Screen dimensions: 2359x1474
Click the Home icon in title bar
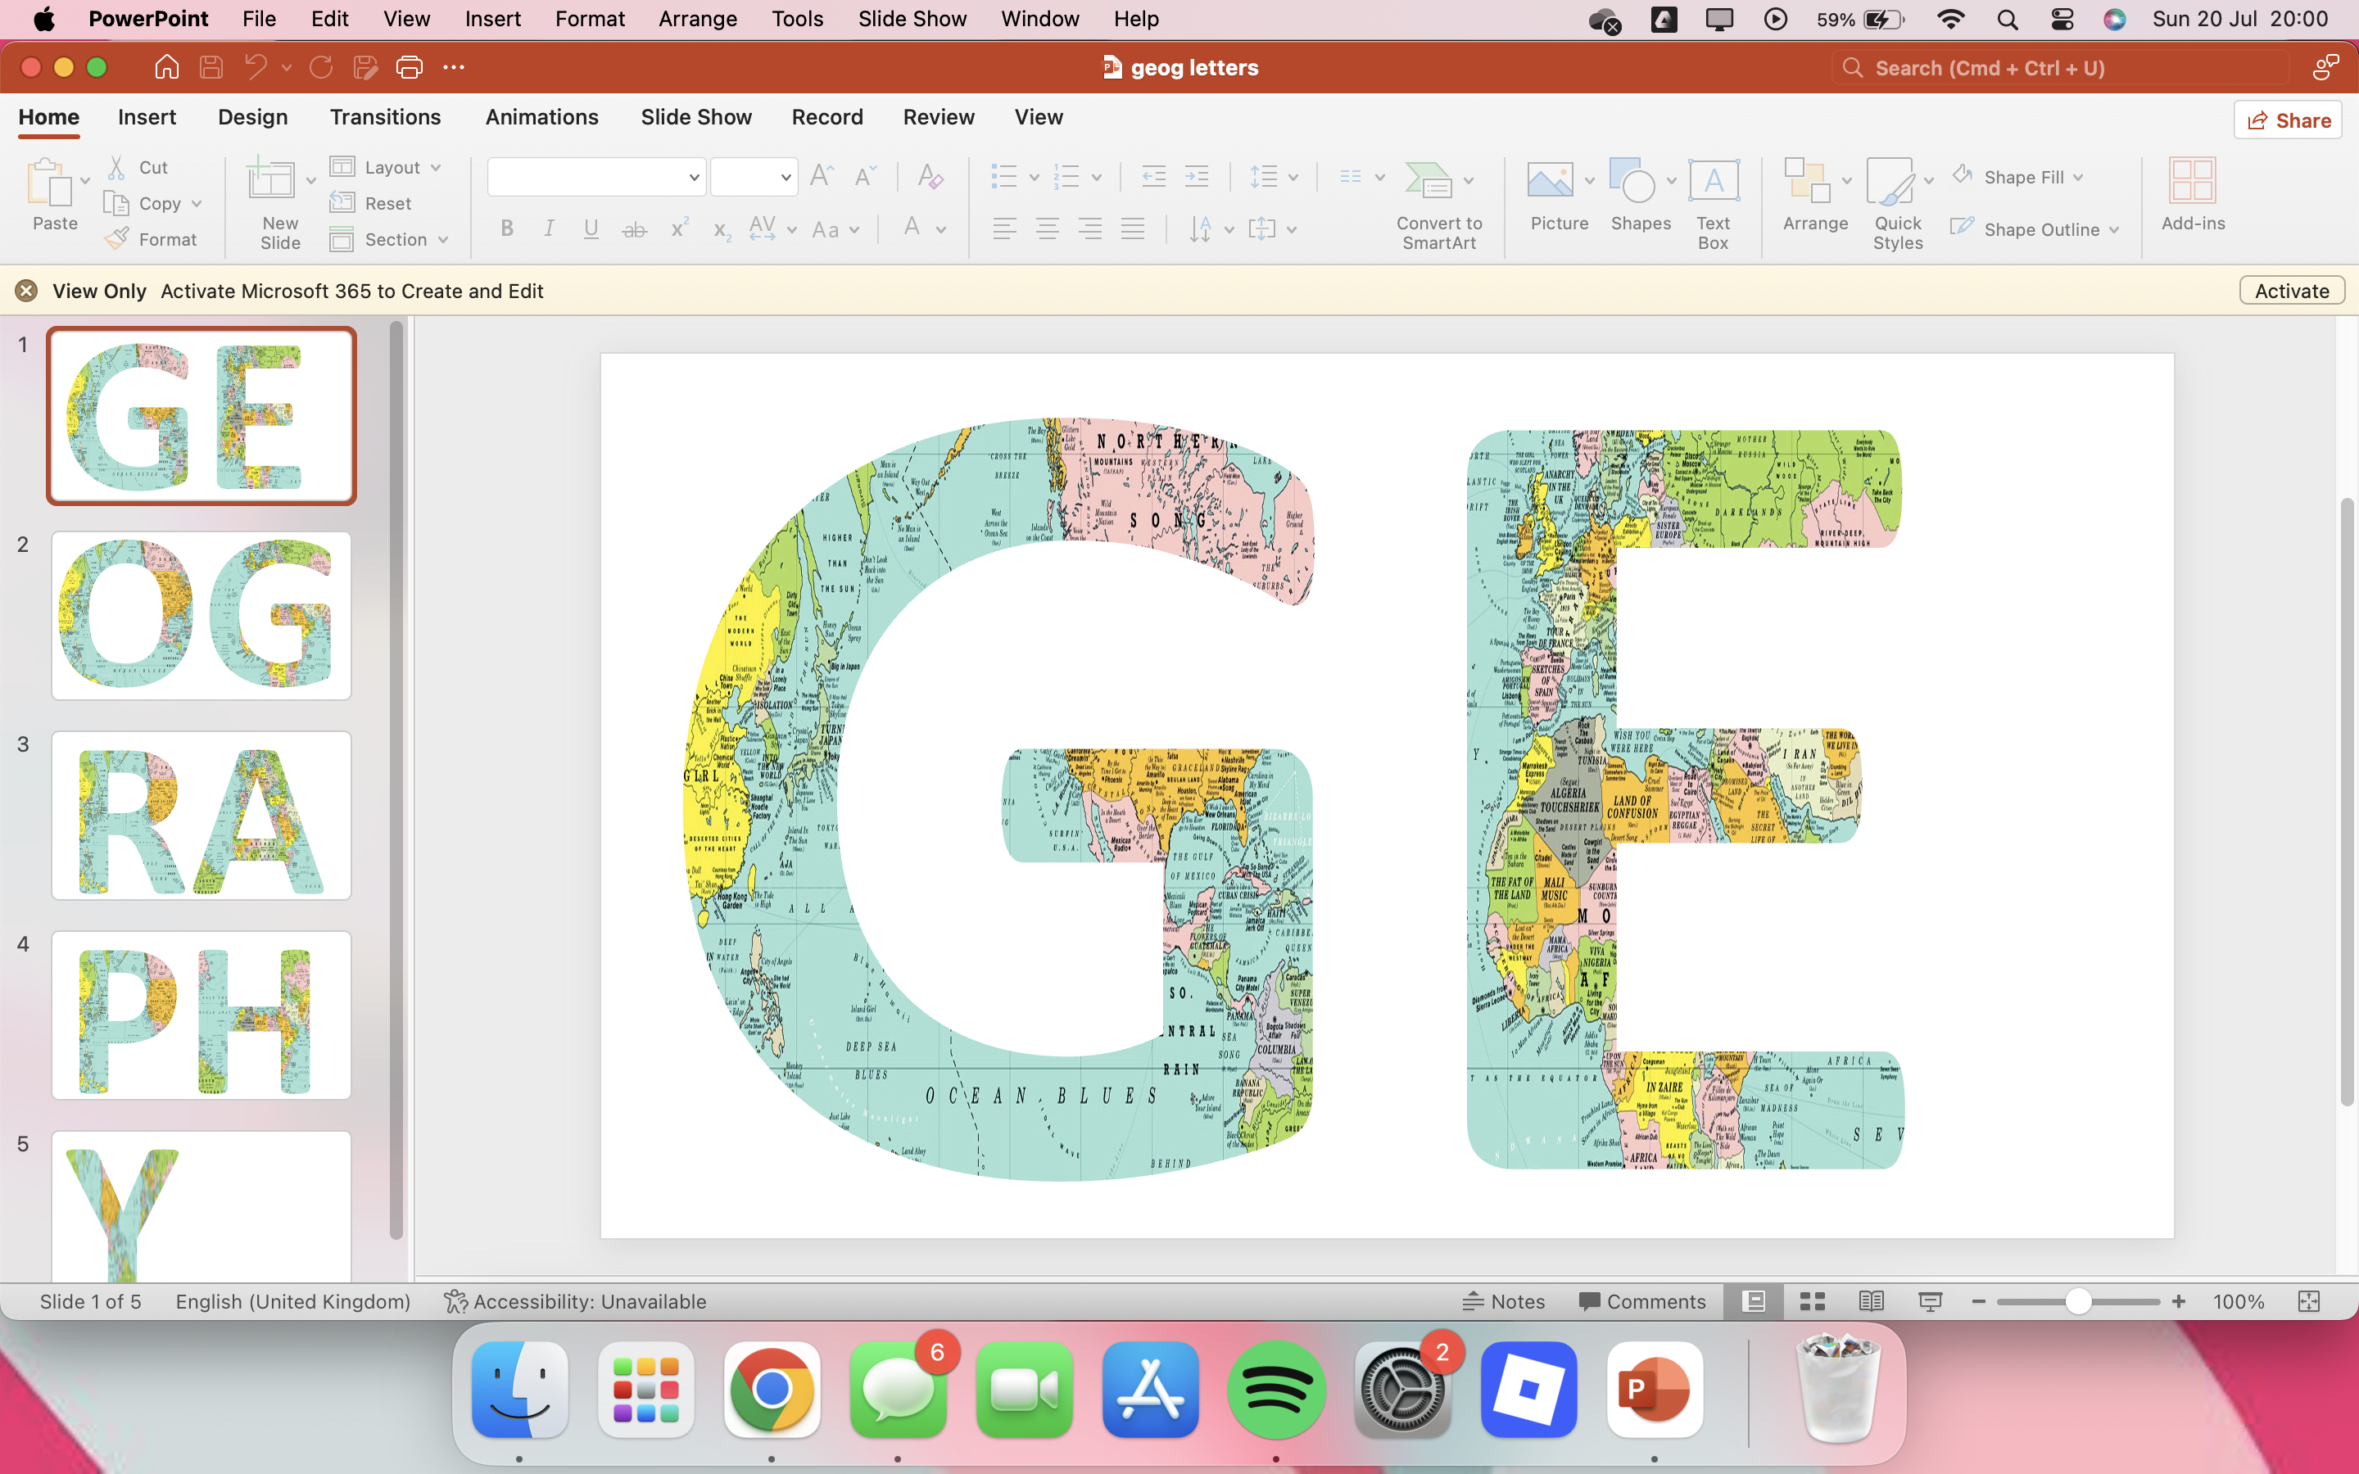click(x=167, y=67)
